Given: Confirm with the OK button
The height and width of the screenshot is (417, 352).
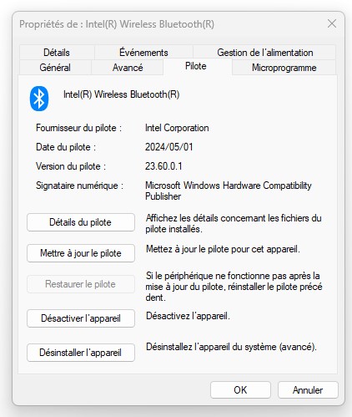Looking at the screenshot, I should 240,390.
